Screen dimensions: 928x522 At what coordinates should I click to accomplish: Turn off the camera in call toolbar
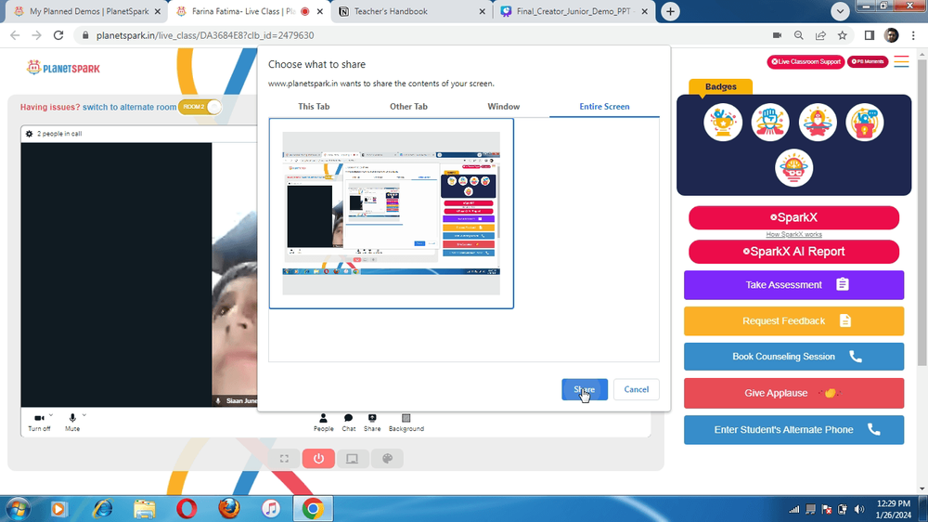pos(39,422)
